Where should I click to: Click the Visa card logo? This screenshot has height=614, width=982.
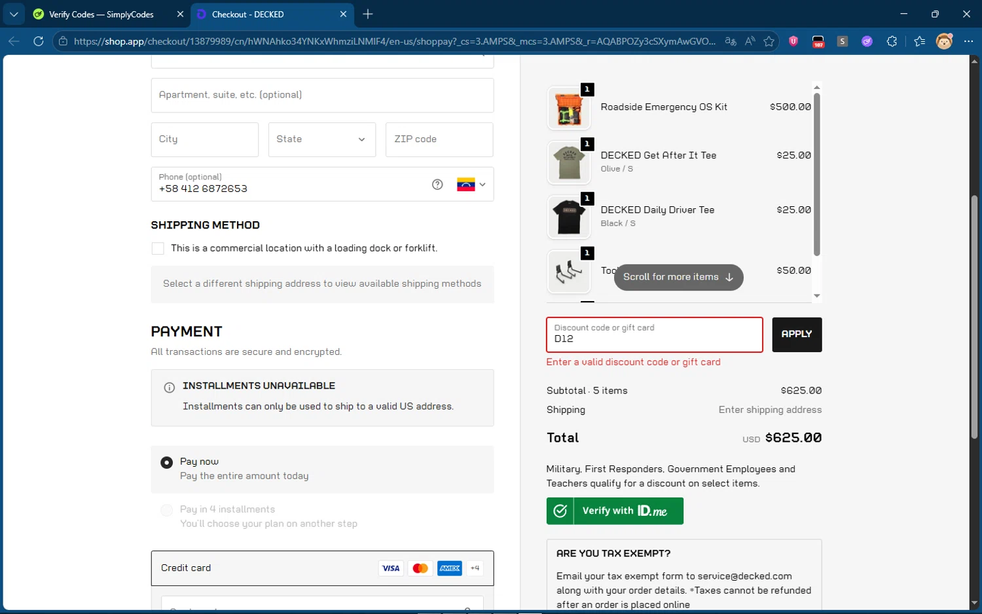point(391,568)
